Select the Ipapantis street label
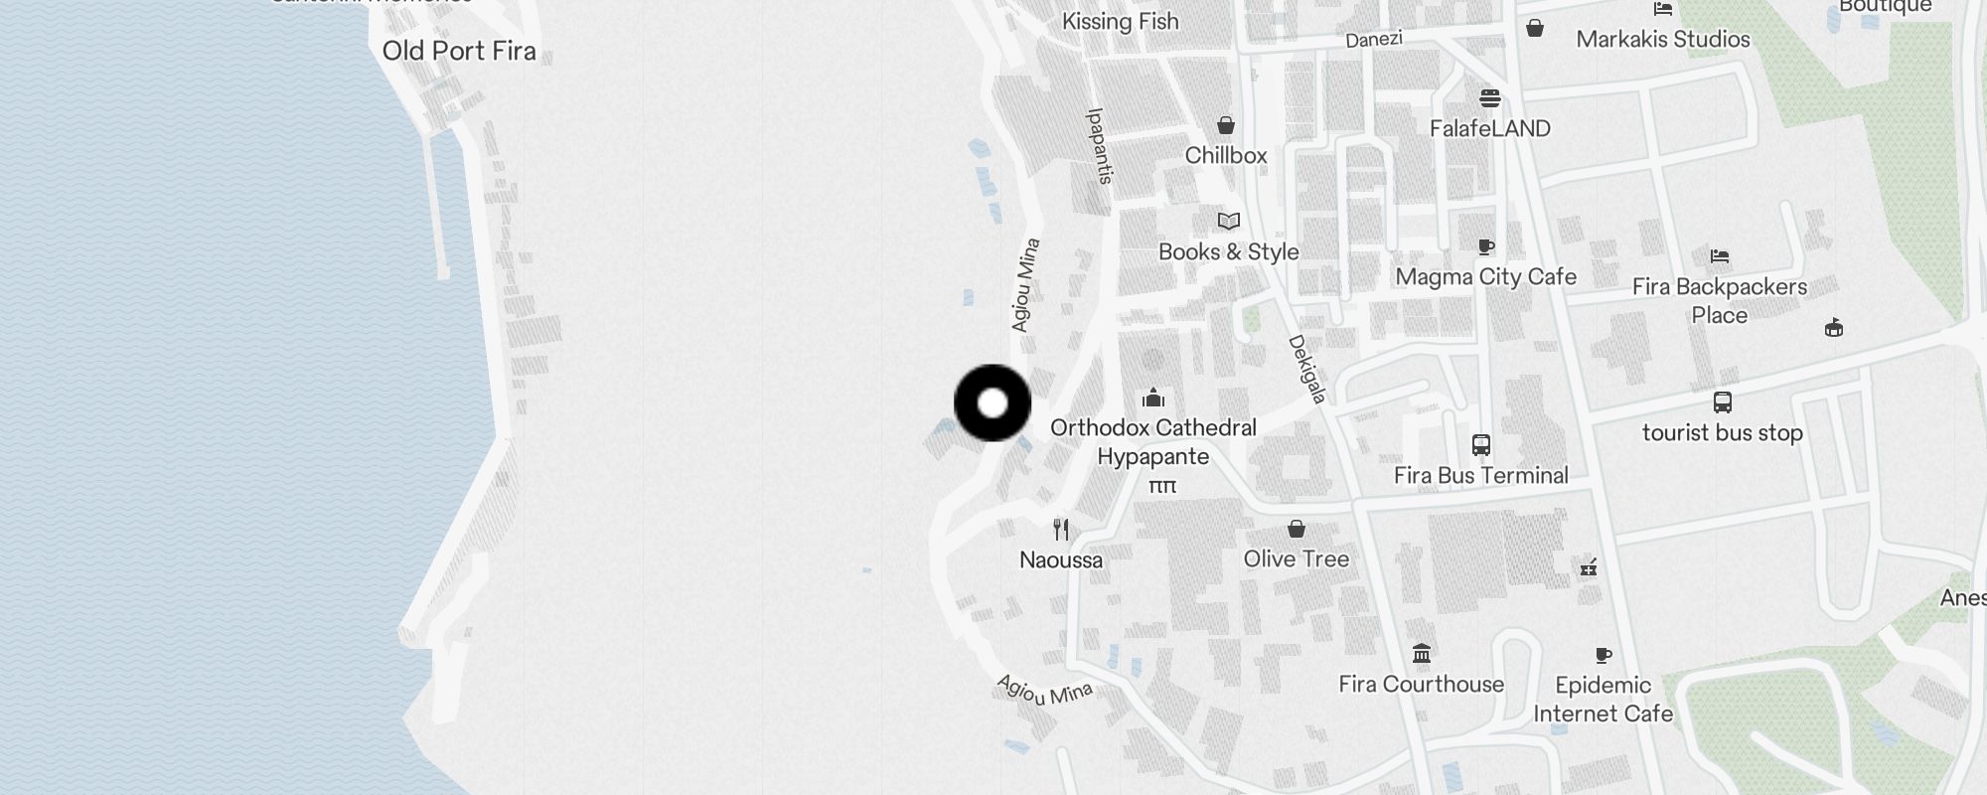Image resolution: width=1987 pixels, height=795 pixels. click(1100, 146)
